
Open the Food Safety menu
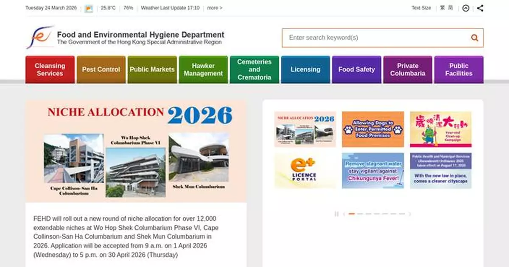coord(356,70)
